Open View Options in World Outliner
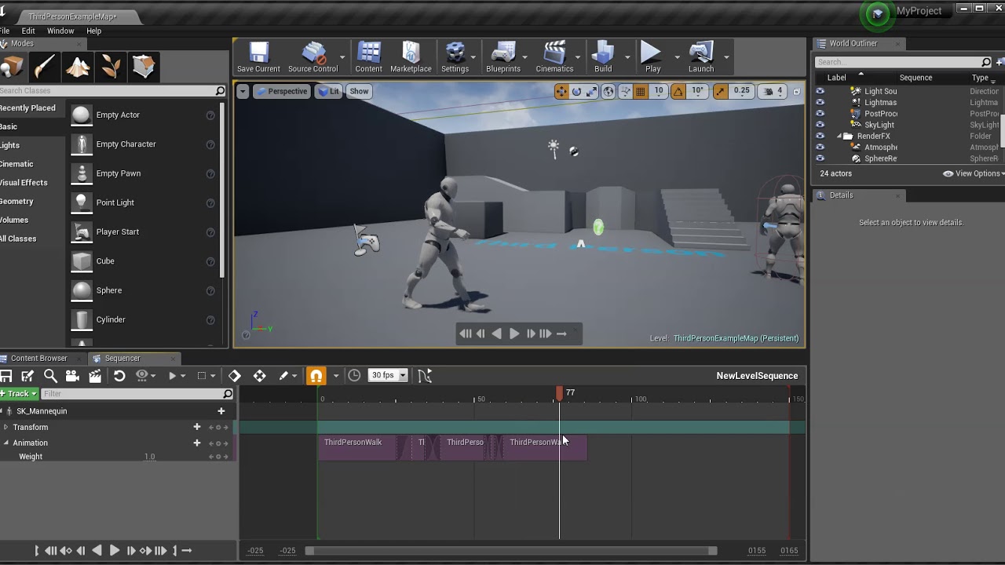The image size is (1005, 565). pyautogui.click(x=973, y=173)
